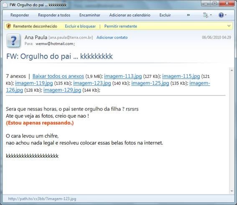Click Excluir to delete the message
This screenshot has width=237, height=205.
(165, 15)
